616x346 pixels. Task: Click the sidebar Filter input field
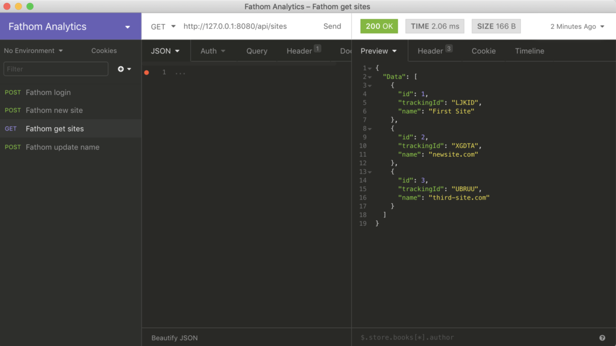[56, 69]
